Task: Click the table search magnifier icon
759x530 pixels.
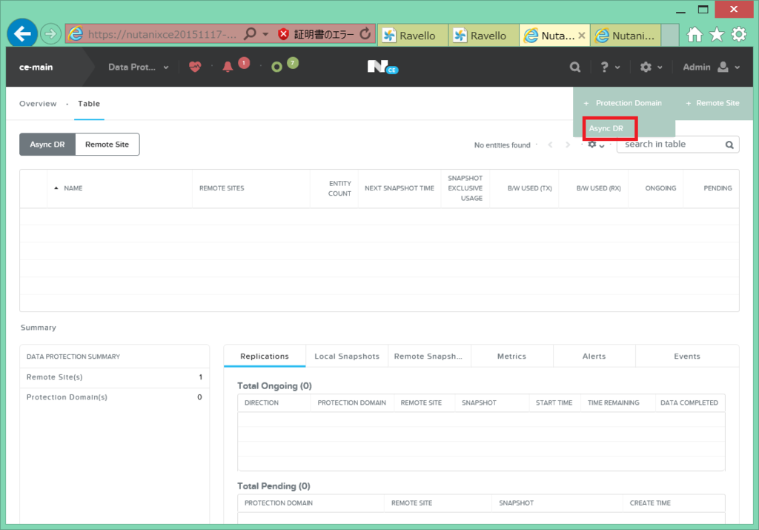Action: click(729, 145)
